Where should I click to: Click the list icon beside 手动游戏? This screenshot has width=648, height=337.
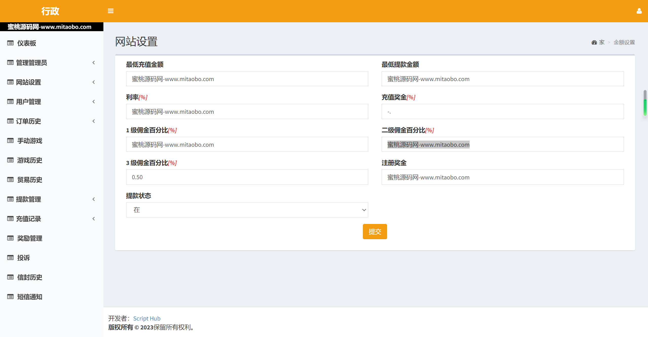click(x=10, y=141)
